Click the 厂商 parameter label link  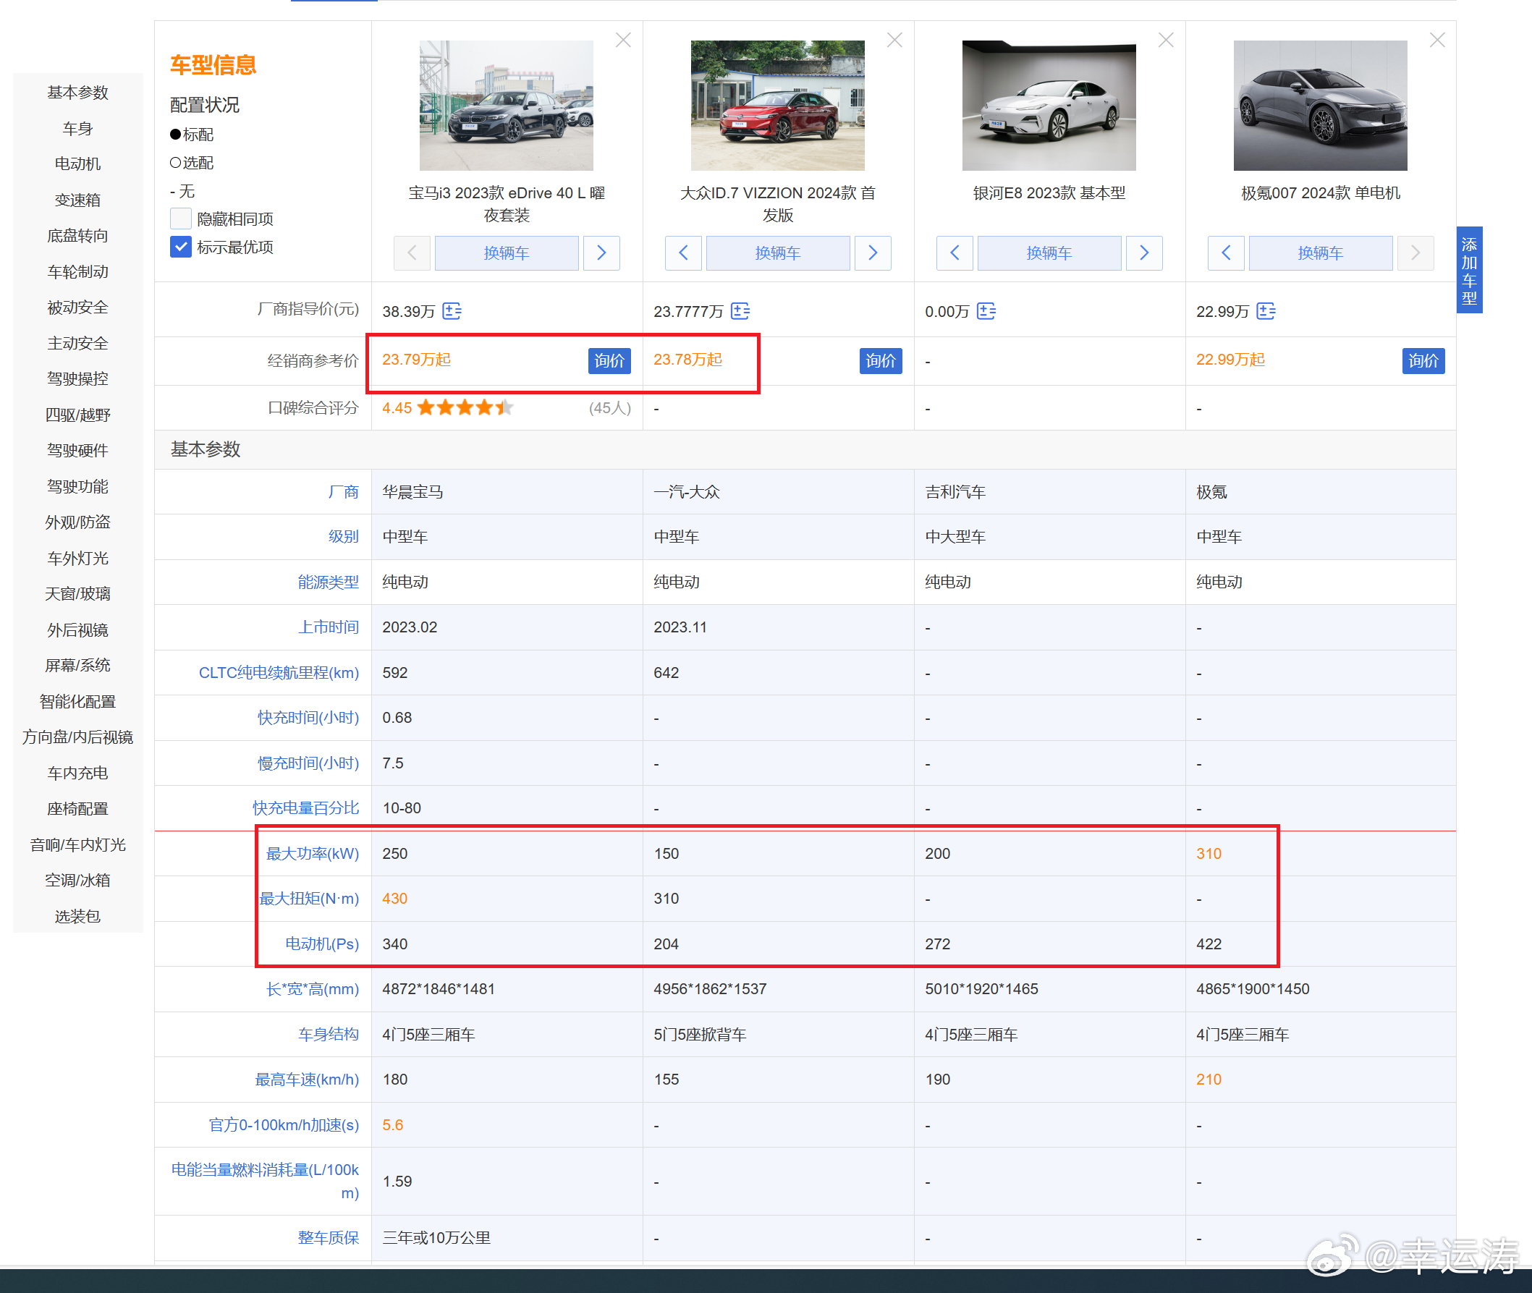[x=343, y=492]
